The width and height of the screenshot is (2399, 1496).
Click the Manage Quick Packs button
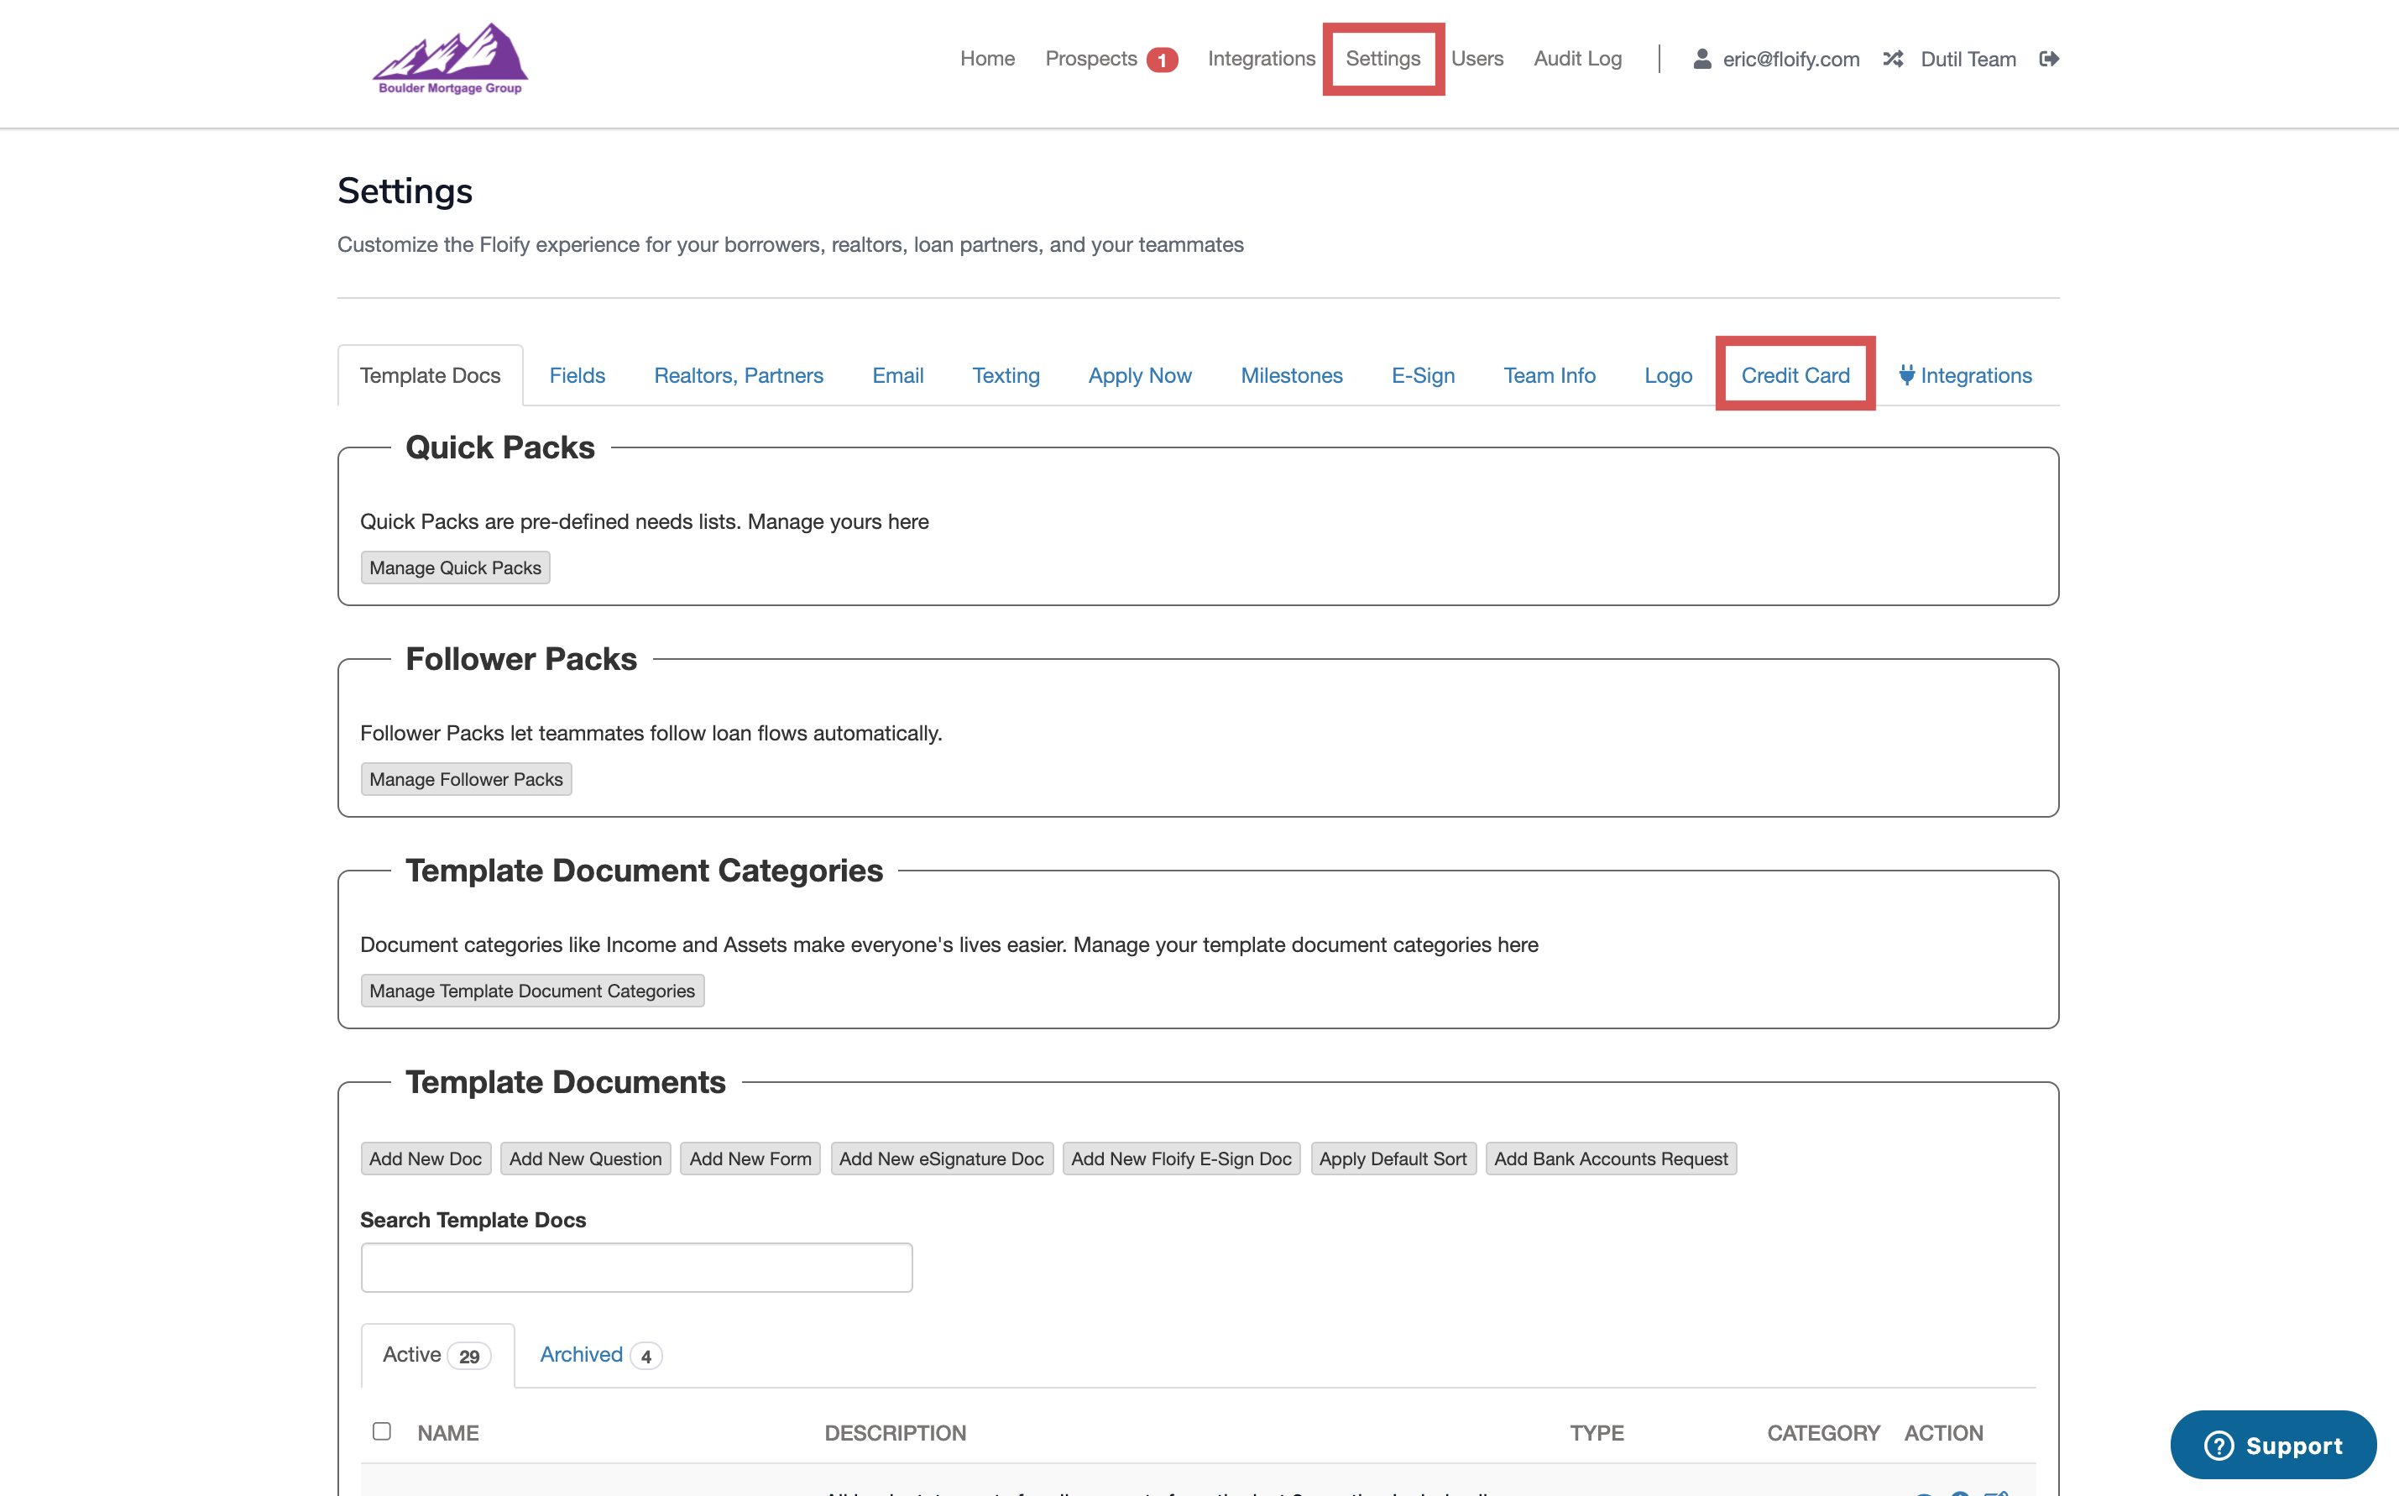455,568
